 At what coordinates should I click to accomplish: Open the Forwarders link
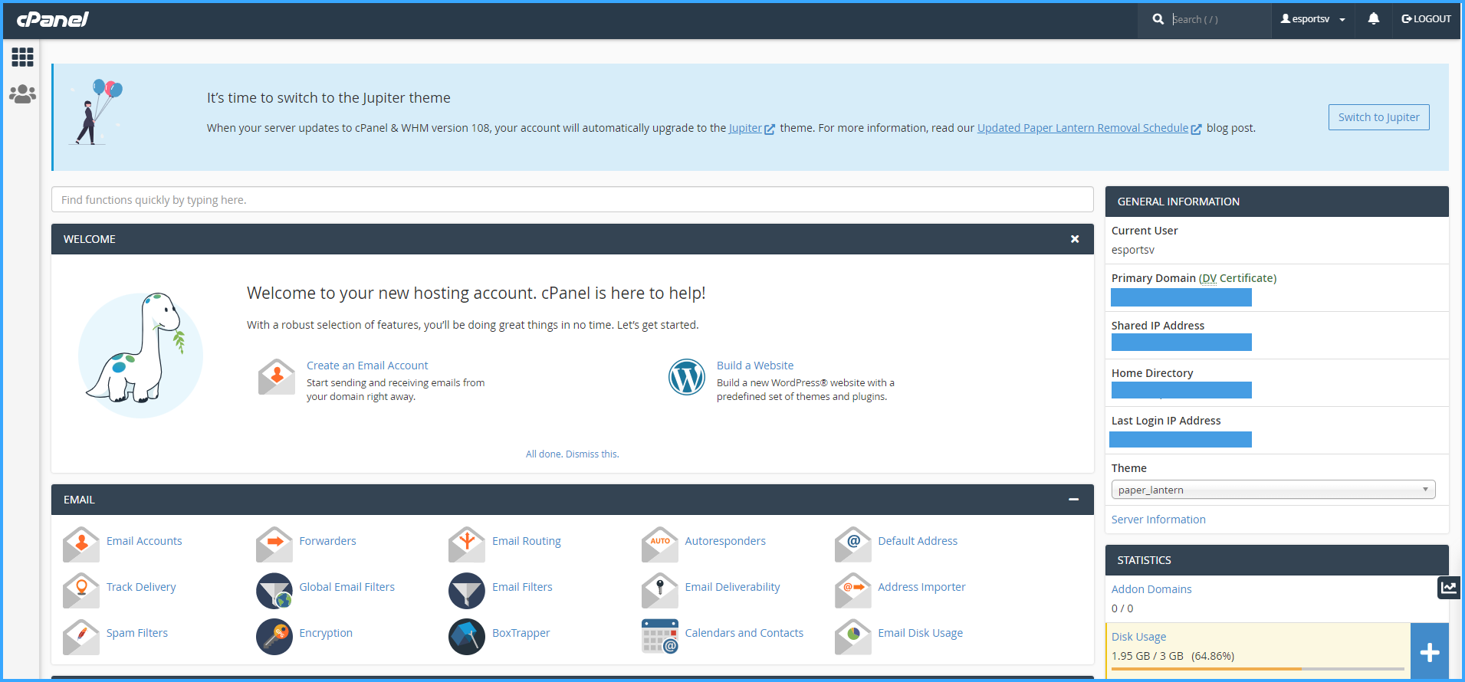point(327,541)
